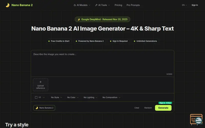This screenshot has height=128, width=205.
Task: Click the Try a style heading
Action: point(17,125)
